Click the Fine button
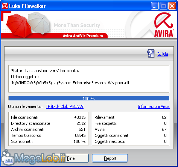The width and height of the screenshot is (178, 167). coord(71,158)
